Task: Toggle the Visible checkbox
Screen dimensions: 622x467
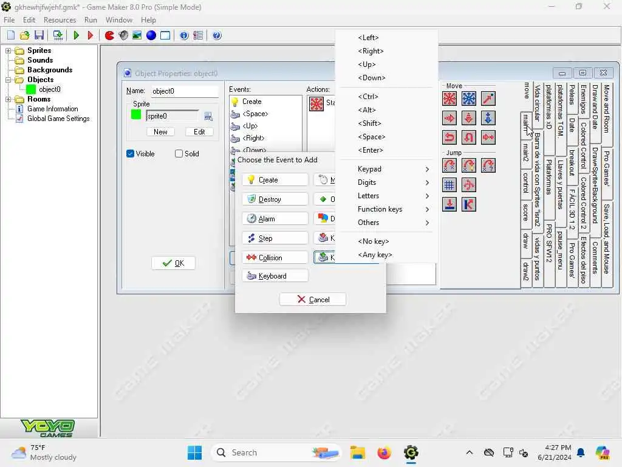Action: click(130, 154)
